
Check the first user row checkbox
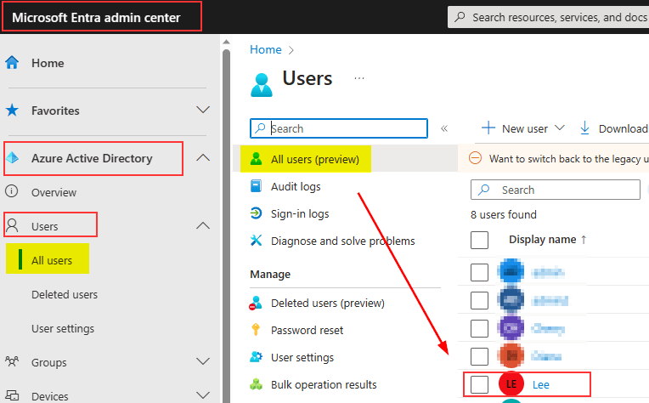[x=480, y=271]
